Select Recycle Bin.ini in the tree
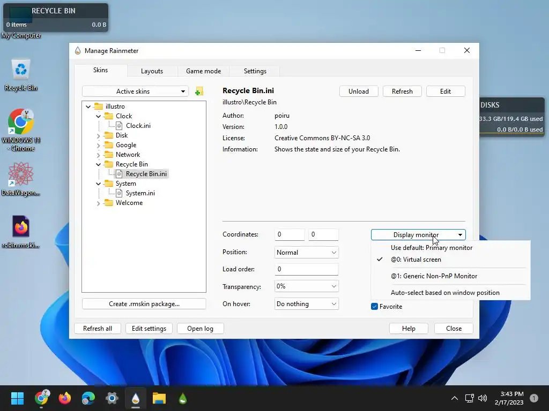The width and height of the screenshot is (549, 411). 146,174
